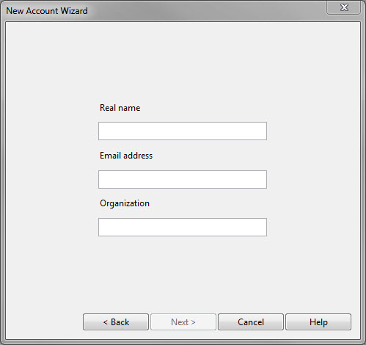Viewport: 366px width, 345px height.
Task: Click the Organization label text
Action: pyautogui.click(x=125, y=203)
